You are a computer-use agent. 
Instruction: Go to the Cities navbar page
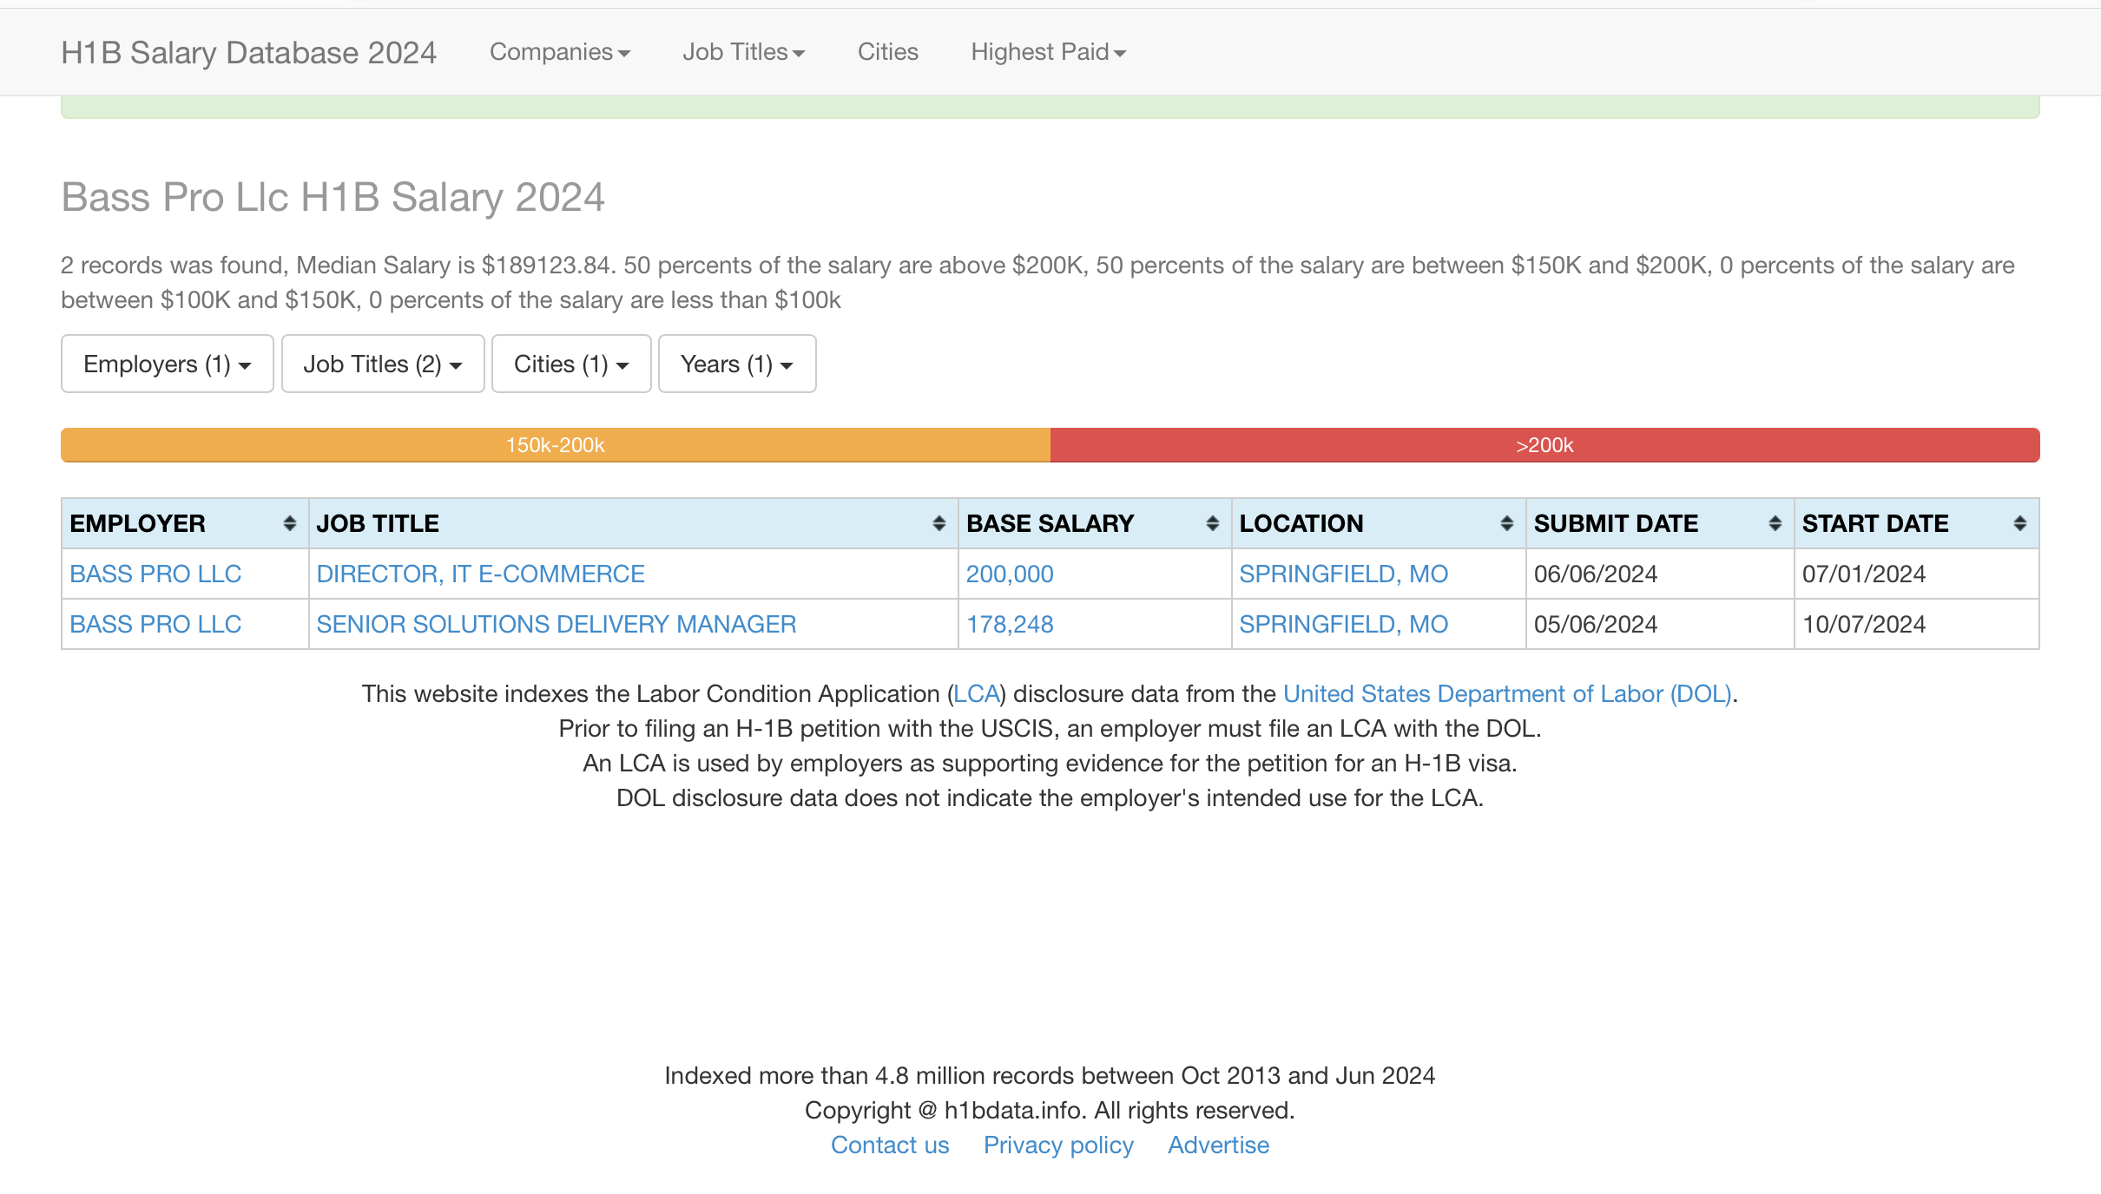click(x=888, y=52)
